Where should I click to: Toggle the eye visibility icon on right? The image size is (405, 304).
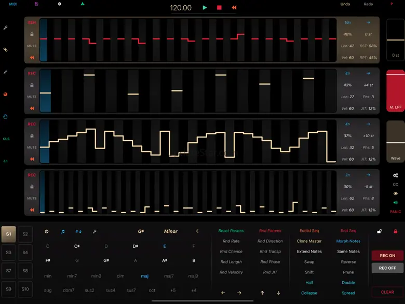(x=396, y=194)
